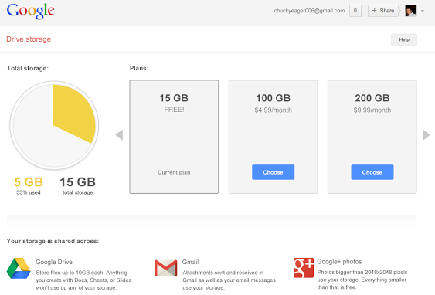Click the 'Google Drive' service title
The height and width of the screenshot is (295, 435).
pos(54,262)
